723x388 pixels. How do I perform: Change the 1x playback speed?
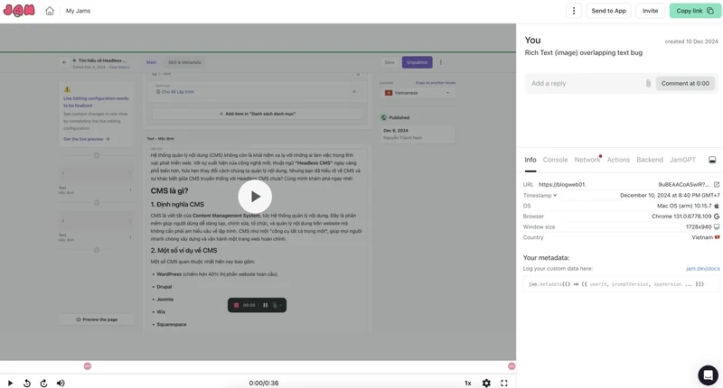pyautogui.click(x=467, y=383)
